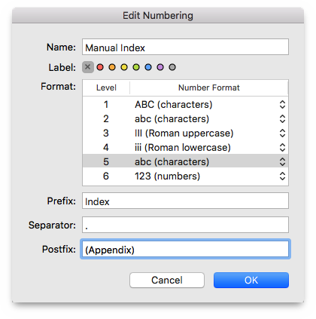Image resolution: width=316 pixels, height=319 pixels.
Task: Click the Number Format column header
Action: pos(209,87)
